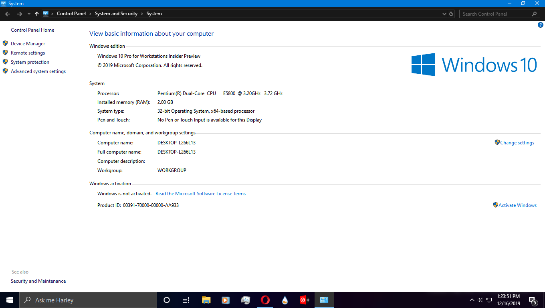The width and height of the screenshot is (545, 308).
Task: Click the Forward navigation arrow
Action: point(19,14)
